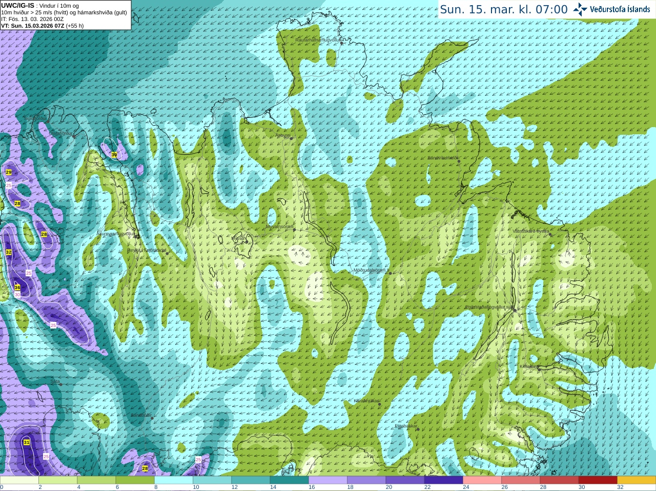Click the Eyjabakkar station label

pyautogui.click(x=406, y=426)
